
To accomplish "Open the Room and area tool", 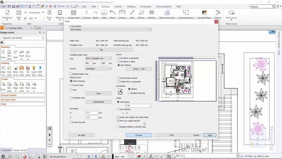I will coord(167,14).
